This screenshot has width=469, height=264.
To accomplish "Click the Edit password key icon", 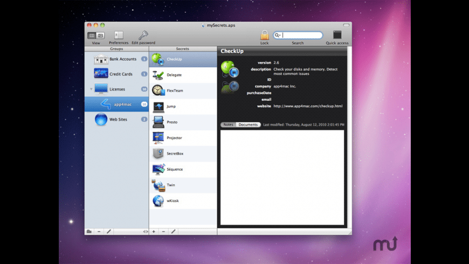I will tap(143, 36).
